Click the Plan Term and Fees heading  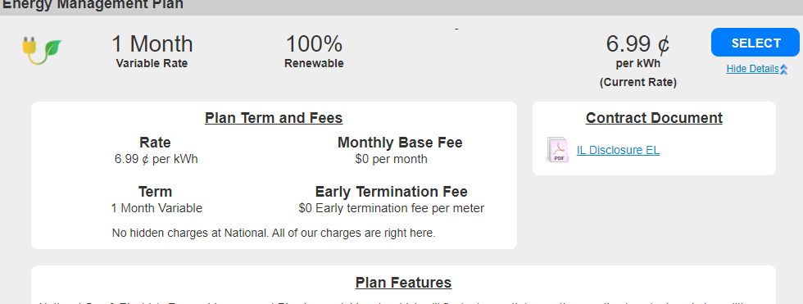click(274, 118)
